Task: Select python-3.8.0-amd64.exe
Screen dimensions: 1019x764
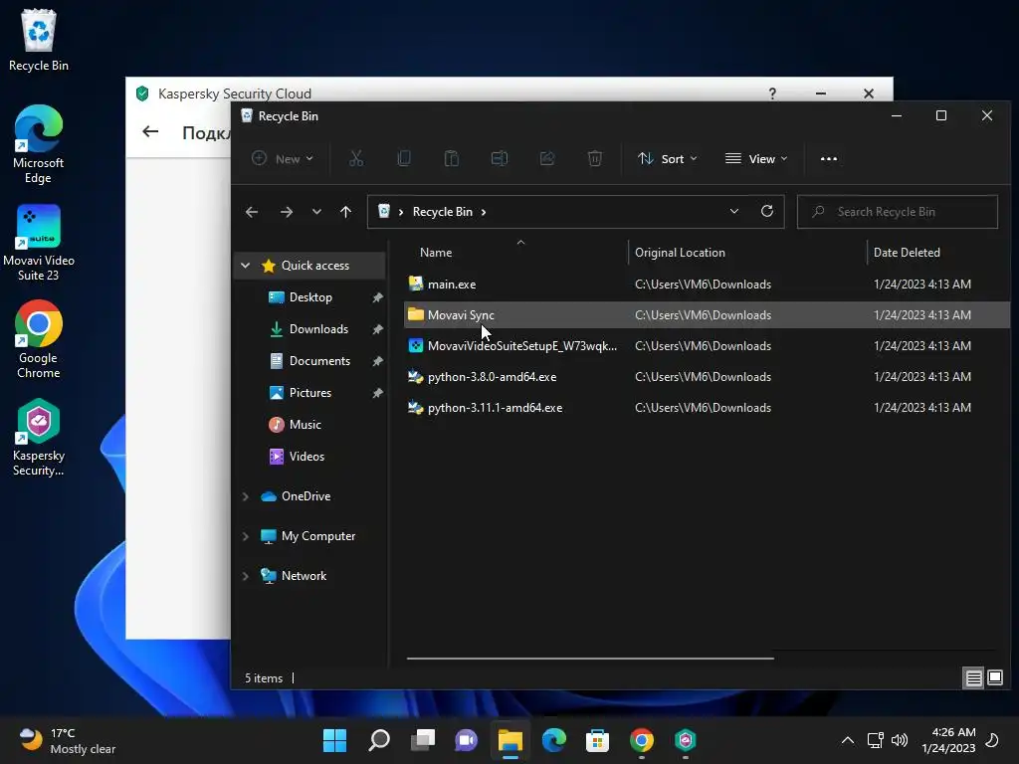Action: click(708, 377)
